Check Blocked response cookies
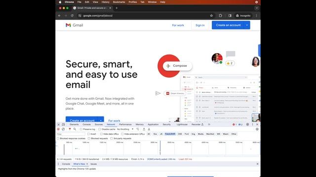This screenshot has width=316, height=177. pyautogui.click(x=58, y=139)
